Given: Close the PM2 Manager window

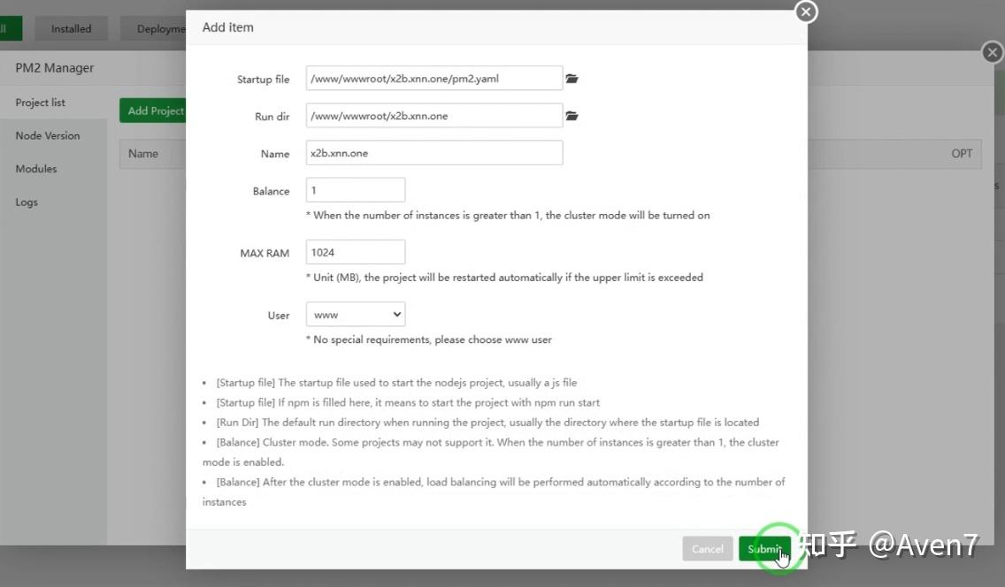Looking at the screenshot, I should point(993,52).
